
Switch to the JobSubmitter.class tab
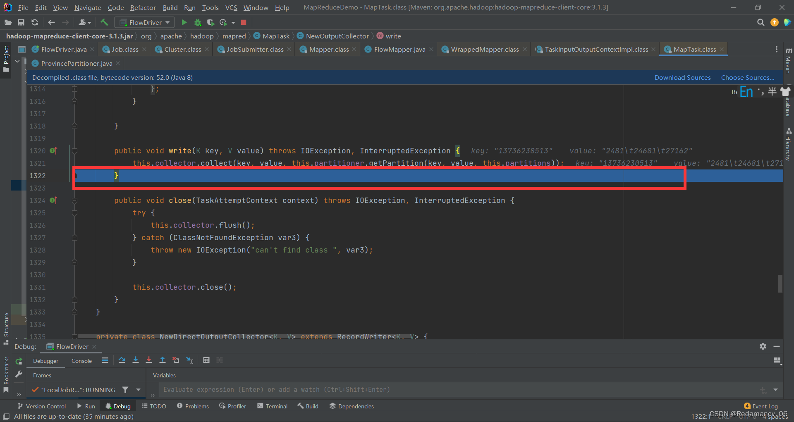coord(255,49)
